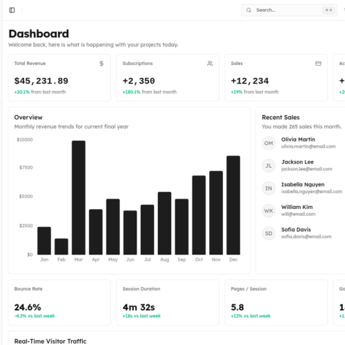Click the Bounce Rate card label
Screen dimensions: 345x345
click(x=28, y=289)
